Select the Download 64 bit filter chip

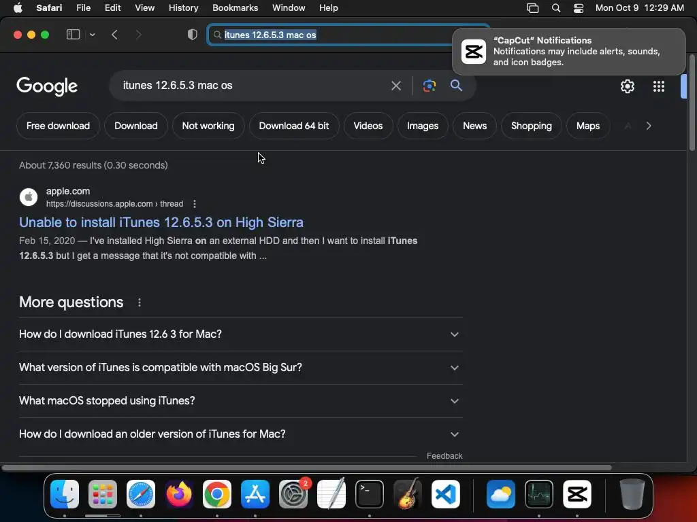click(x=294, y=126)
